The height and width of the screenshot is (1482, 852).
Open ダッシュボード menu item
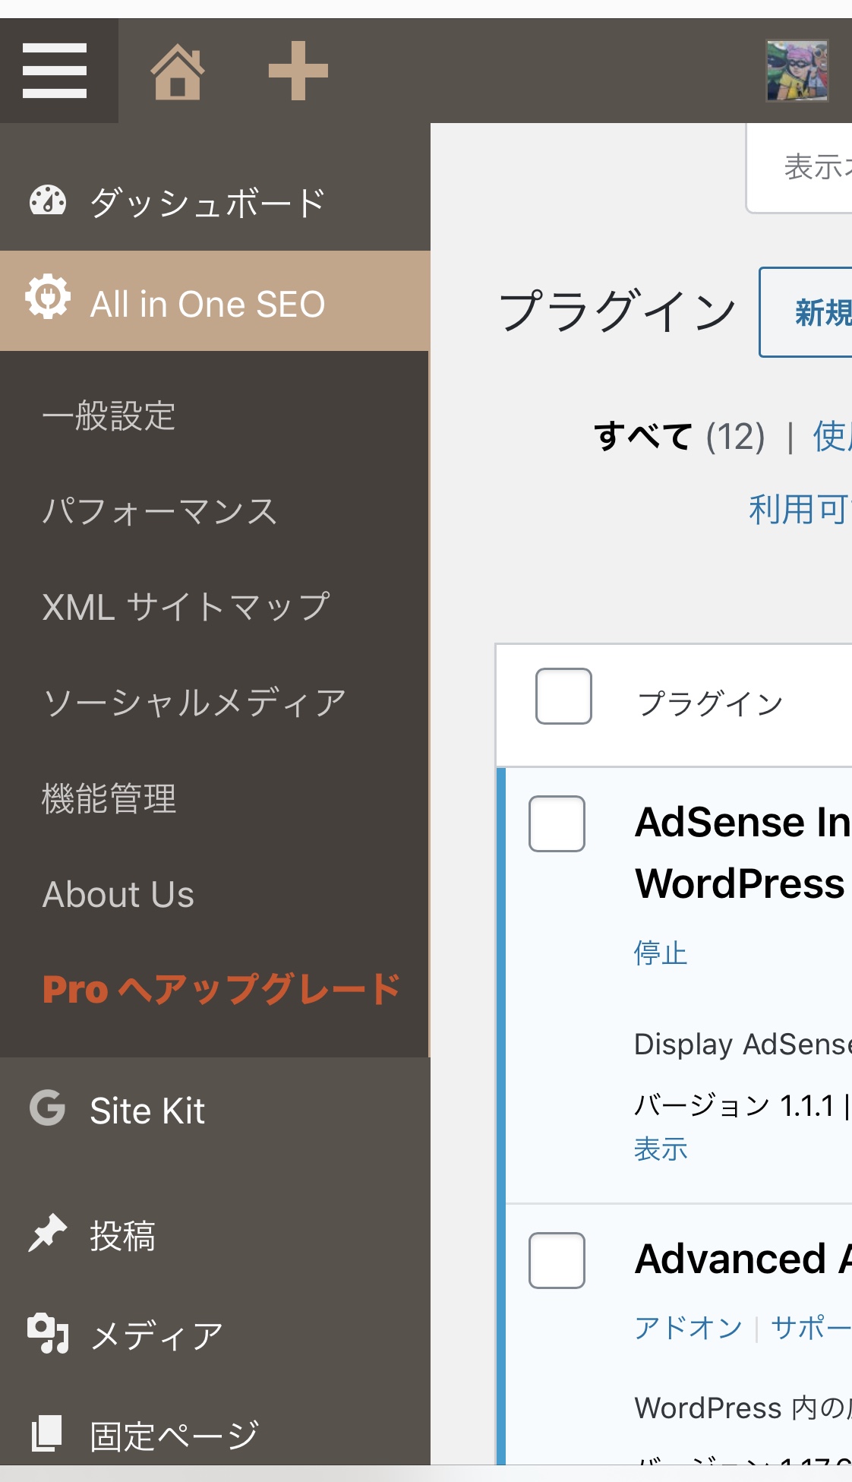pyautogui.click(x=215, y=203)
